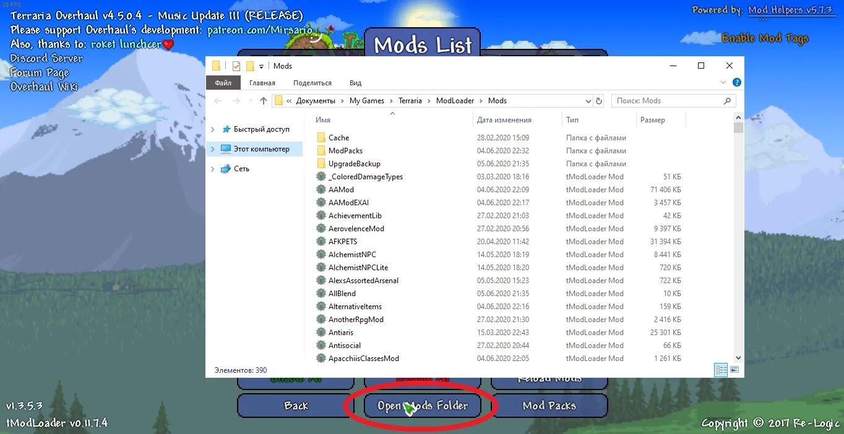The width and height of the screenshot is (844, 434).
Task: Expand the Этот компьютер tree node
Action: click(213, 149)
